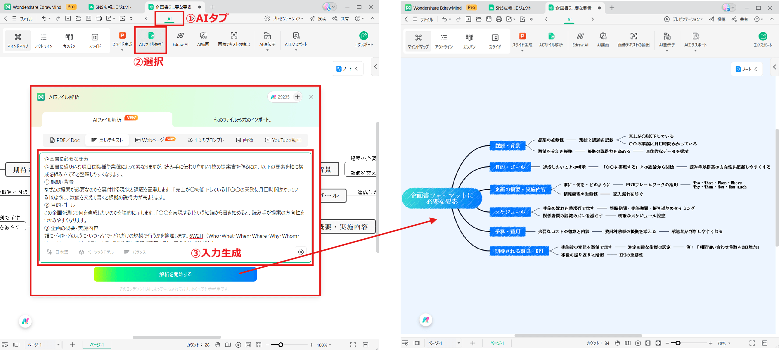
Task: Select PDF/Doc tab in AI dialog
Action: tap(65, 140)
